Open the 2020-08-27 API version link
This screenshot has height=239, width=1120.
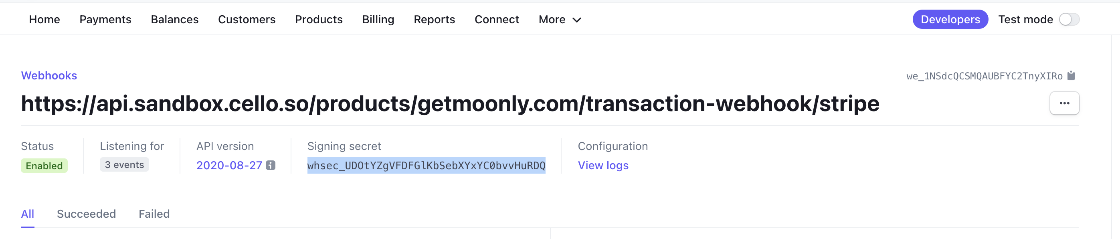pyautogui.click(x=229, y=166)
